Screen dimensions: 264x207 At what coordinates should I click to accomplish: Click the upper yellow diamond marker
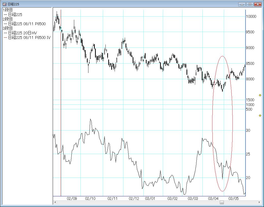(260, 95)
